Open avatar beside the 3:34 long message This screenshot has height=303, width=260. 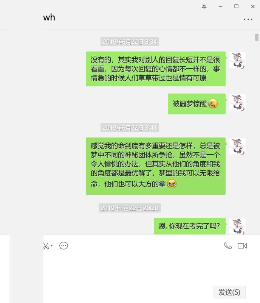coord(237,61)
